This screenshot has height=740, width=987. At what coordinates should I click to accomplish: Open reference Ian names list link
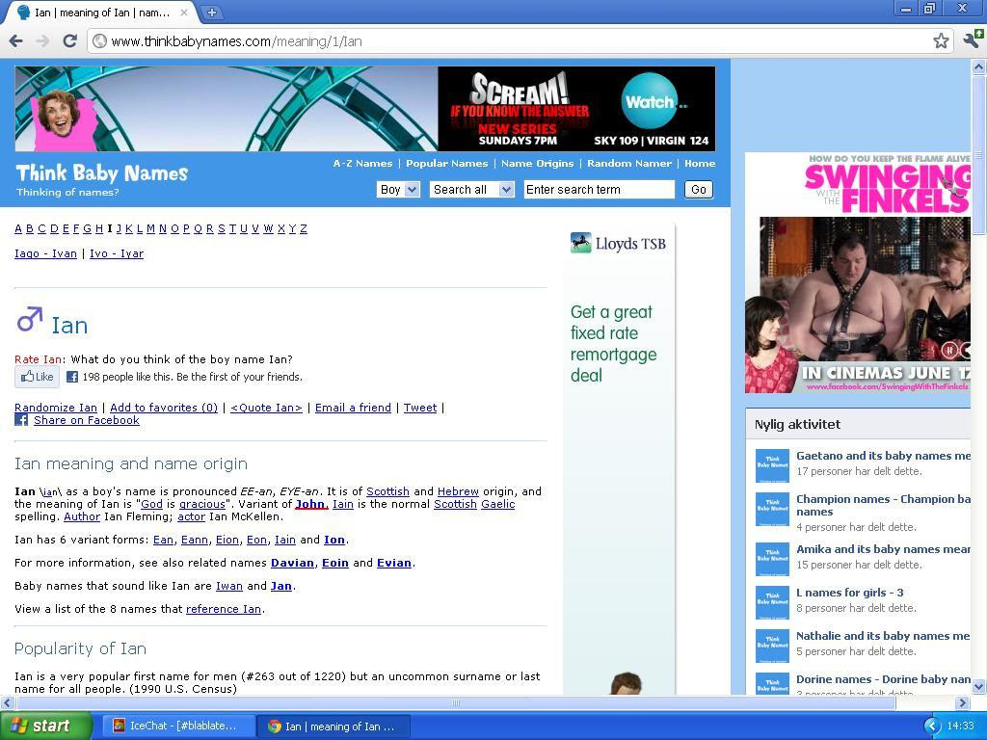pyautogui.click(x=224, y=609)
